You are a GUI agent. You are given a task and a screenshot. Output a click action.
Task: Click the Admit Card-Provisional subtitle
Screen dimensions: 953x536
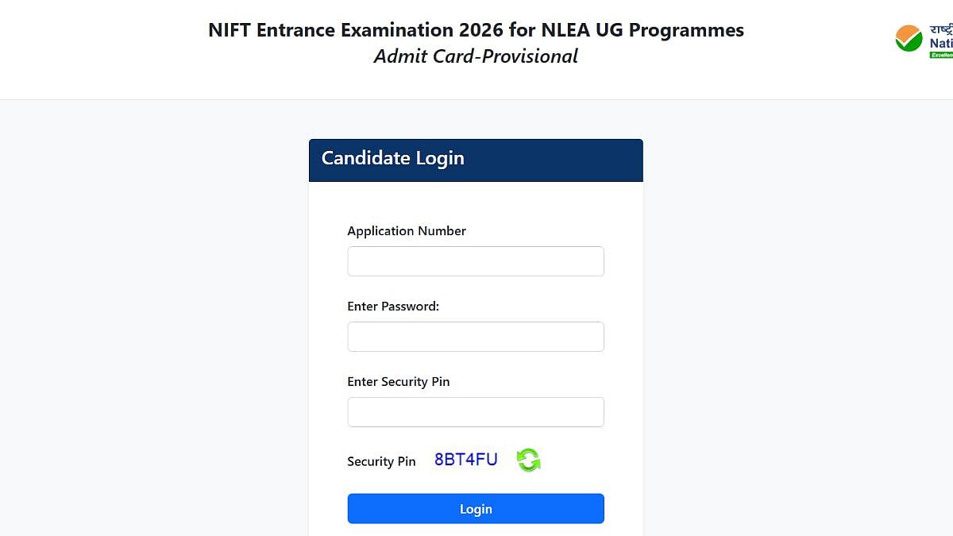click(x=475, y=56)
